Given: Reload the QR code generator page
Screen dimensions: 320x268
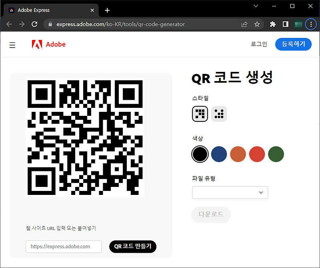Looking at the screenshot, I should coord(34,24).
